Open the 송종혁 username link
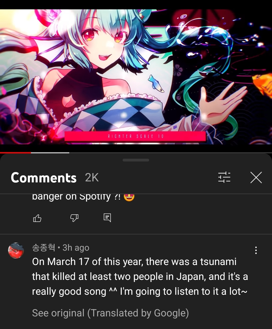Screen dimensions: 272x329 click(44, 248)
